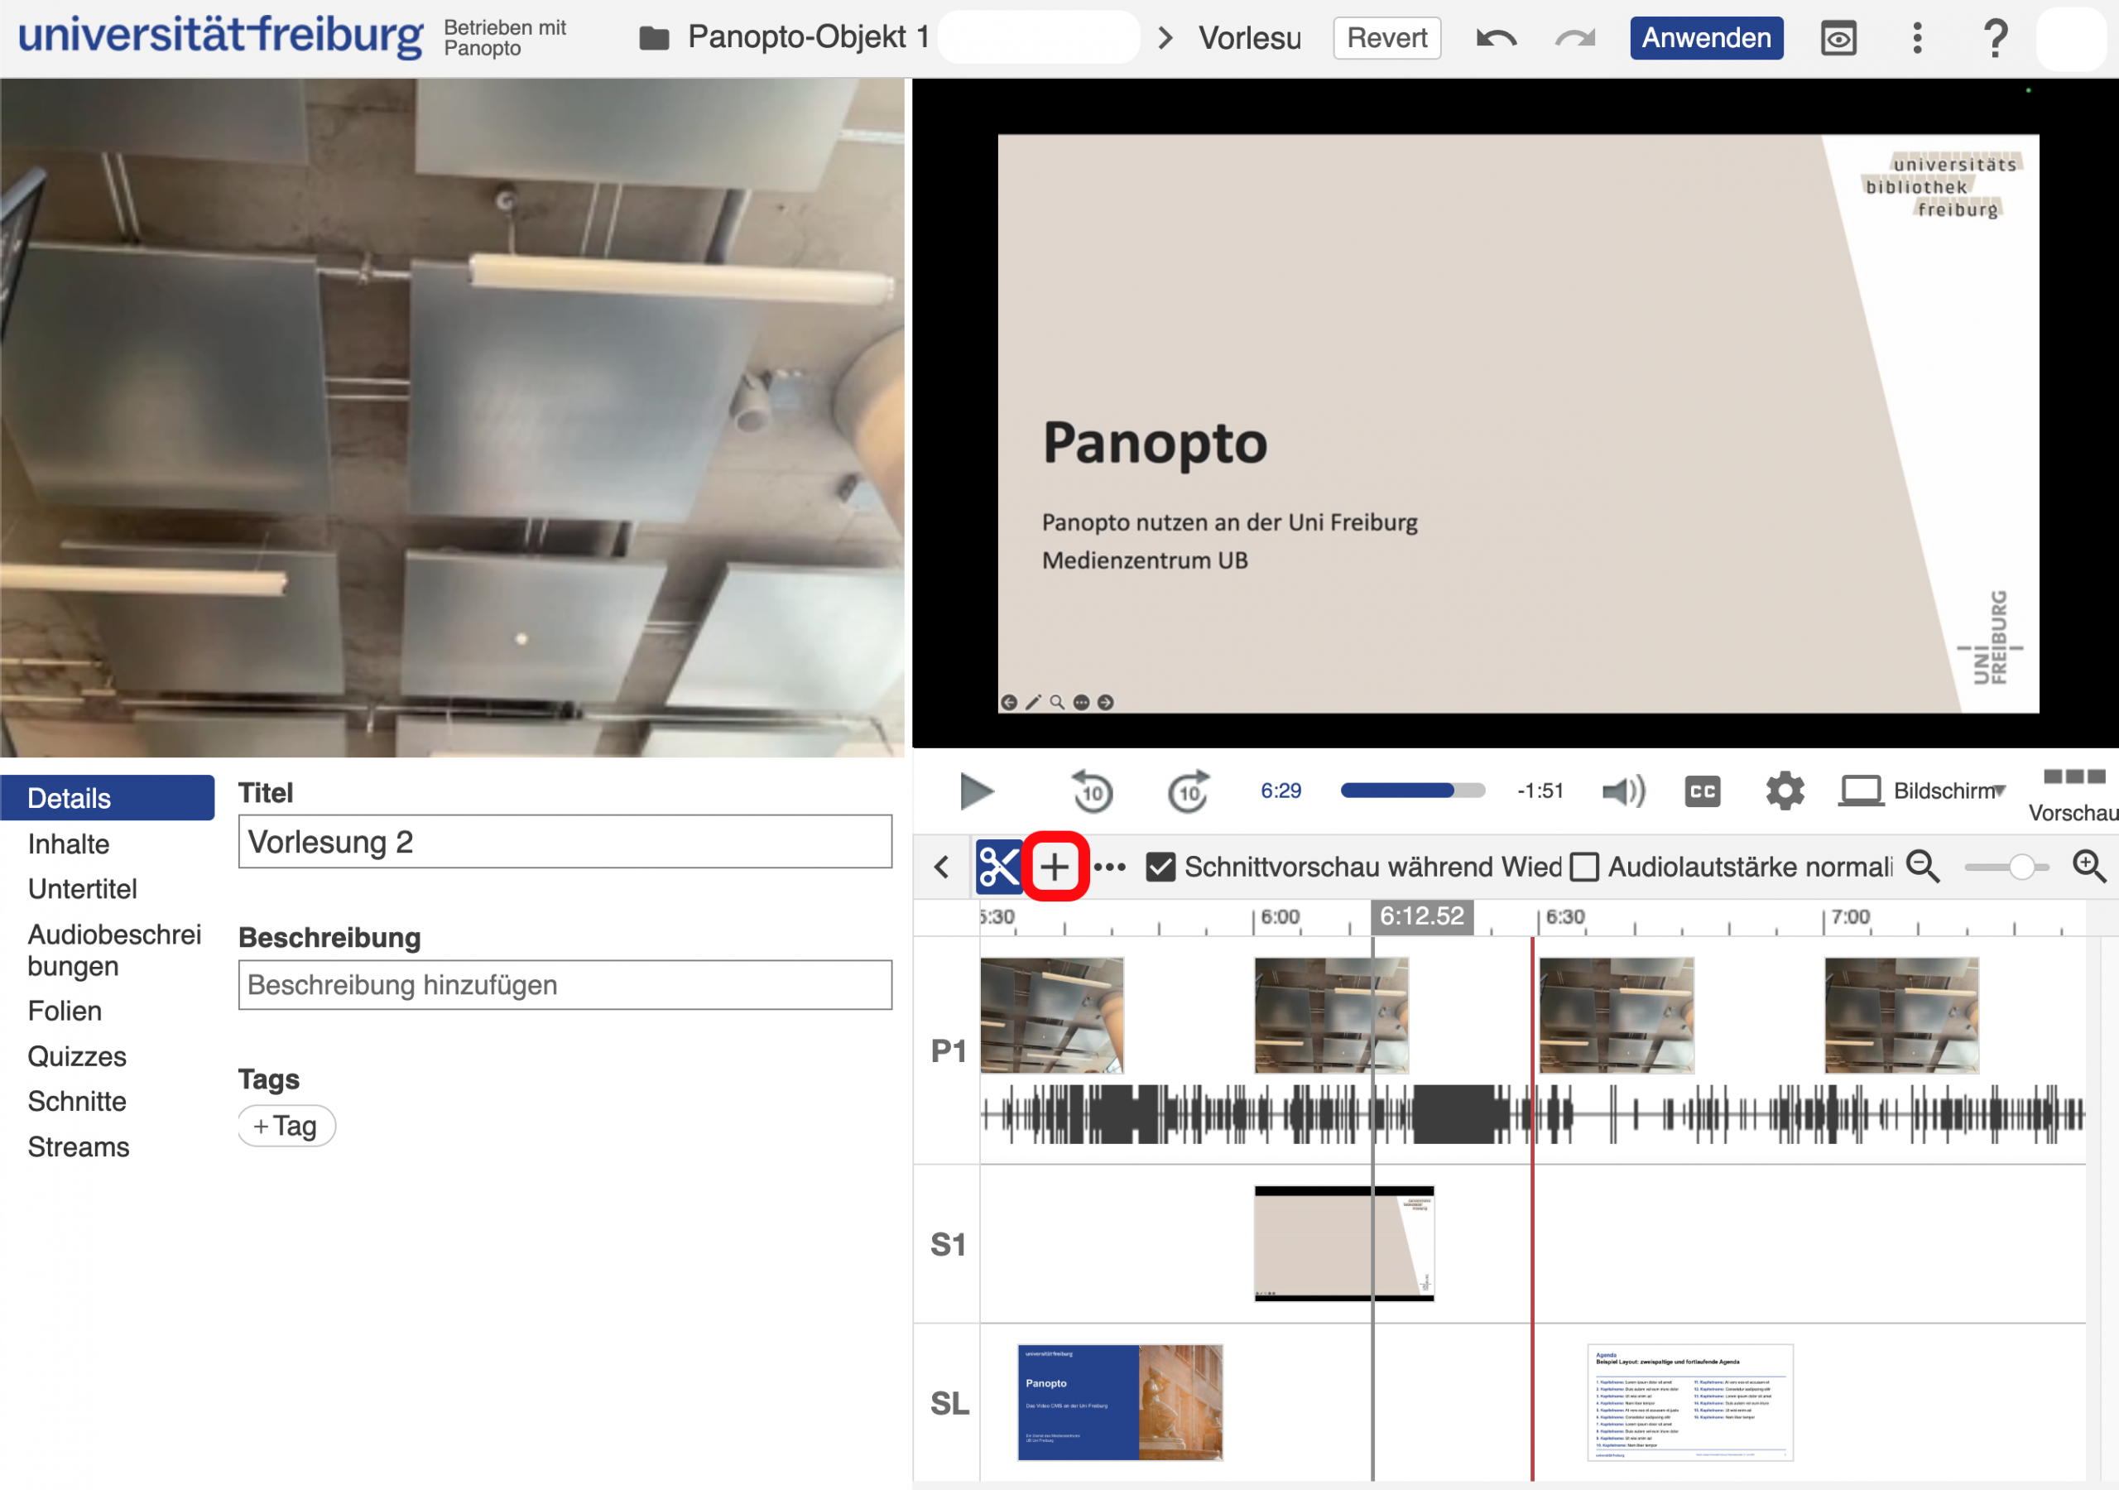Viewport: 2119px width, 1490px height.
Task: Open vertical three-dots more menu
Action: click(1917, 38)
